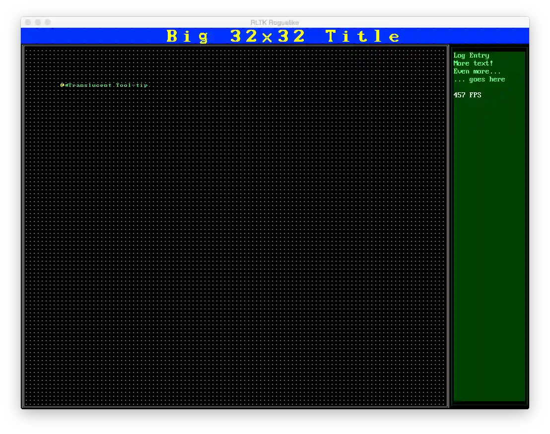Click the bottom-right corner of the dotted map
This screenshot has height=434, width=550.
(445, 404)
